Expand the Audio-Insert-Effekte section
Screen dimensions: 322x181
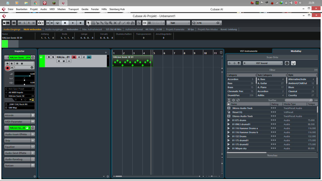coord(20,134)
